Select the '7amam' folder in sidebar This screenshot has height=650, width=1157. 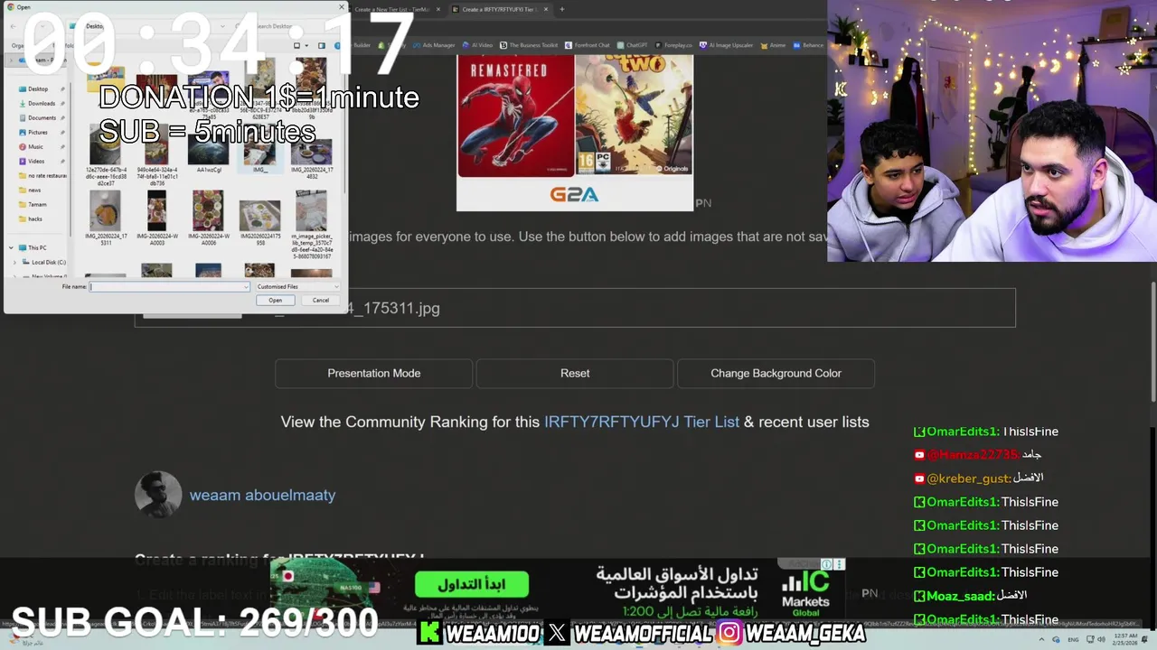36,204
